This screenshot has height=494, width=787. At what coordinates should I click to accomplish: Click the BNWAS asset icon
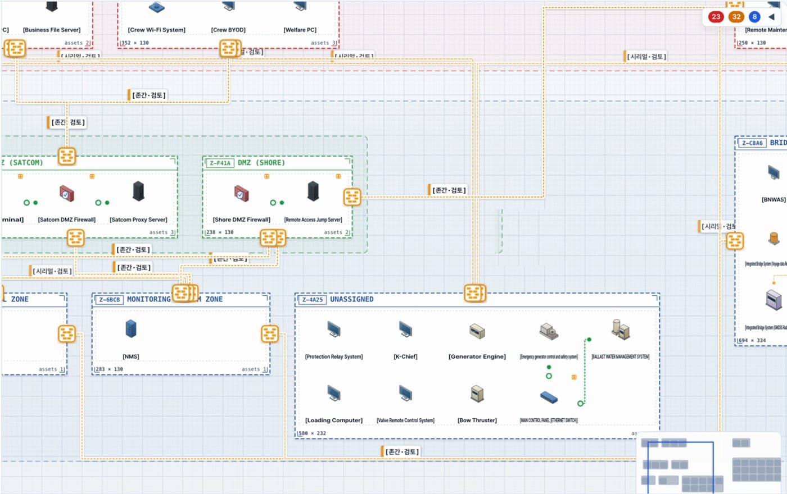click(x=774, y=172)
